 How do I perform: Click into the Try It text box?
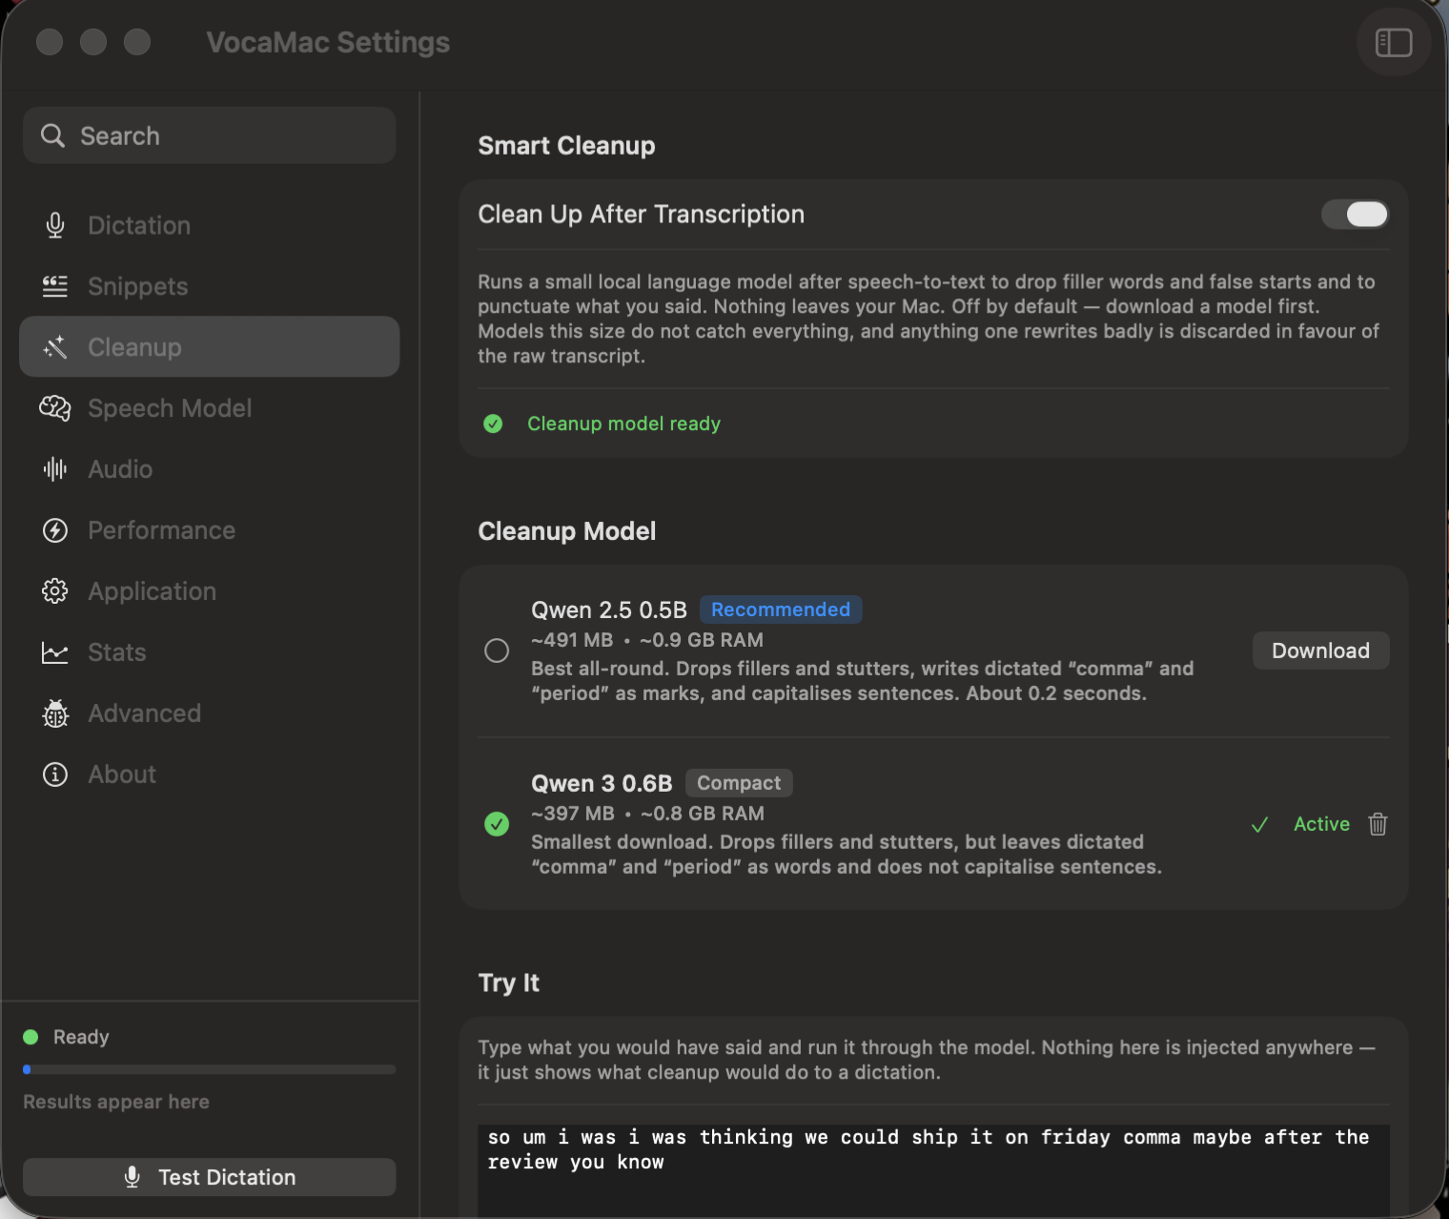tap(933, 1169)
